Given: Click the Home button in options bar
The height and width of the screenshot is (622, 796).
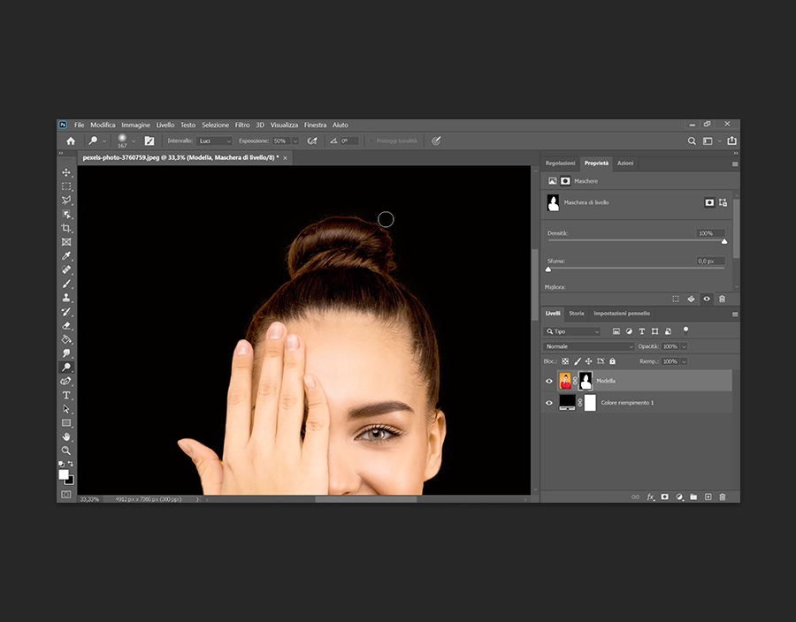Looking at the screenshot, I should click(71, 140).
